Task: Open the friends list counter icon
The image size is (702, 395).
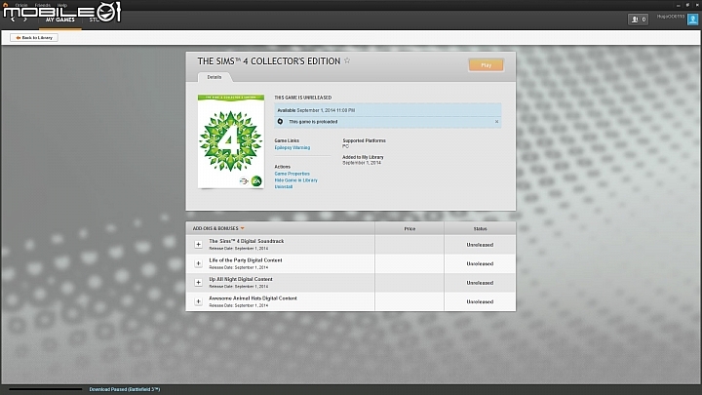Action: click(x=638, y=20)
